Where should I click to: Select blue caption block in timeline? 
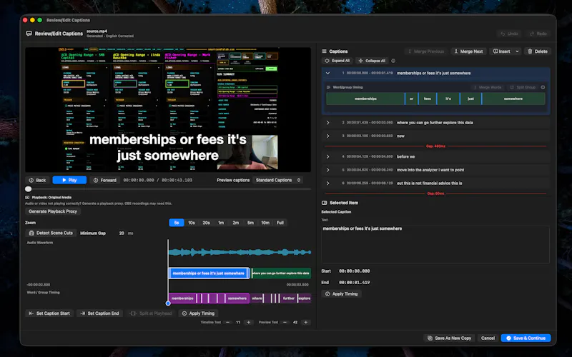pyautogui.click(x=209, y=273)
